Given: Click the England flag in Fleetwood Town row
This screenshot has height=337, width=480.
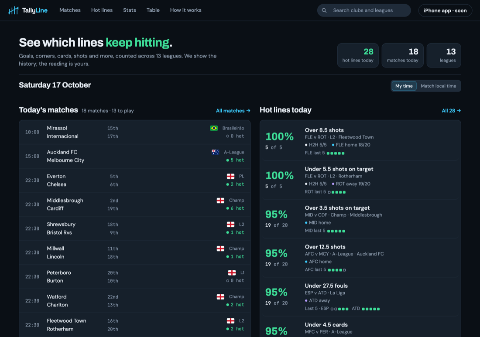Looking at the screenshot, I should [x=230, y=321].
